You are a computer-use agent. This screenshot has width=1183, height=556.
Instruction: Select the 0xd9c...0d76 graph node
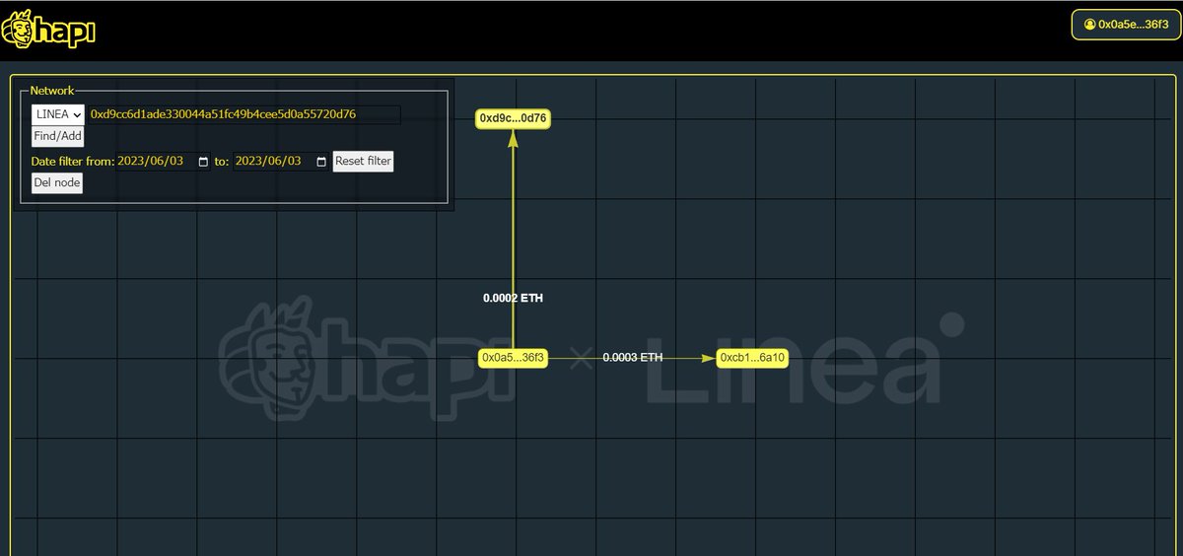click(x=513, y=118)
